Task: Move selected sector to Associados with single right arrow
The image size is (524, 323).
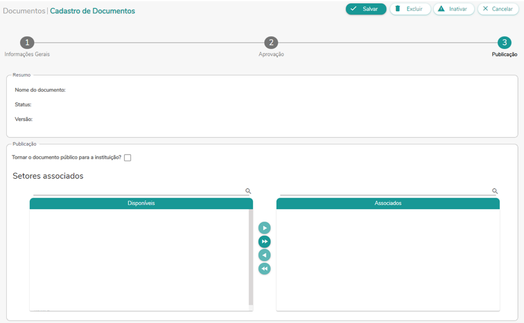Action: click(x=265, y=228)
